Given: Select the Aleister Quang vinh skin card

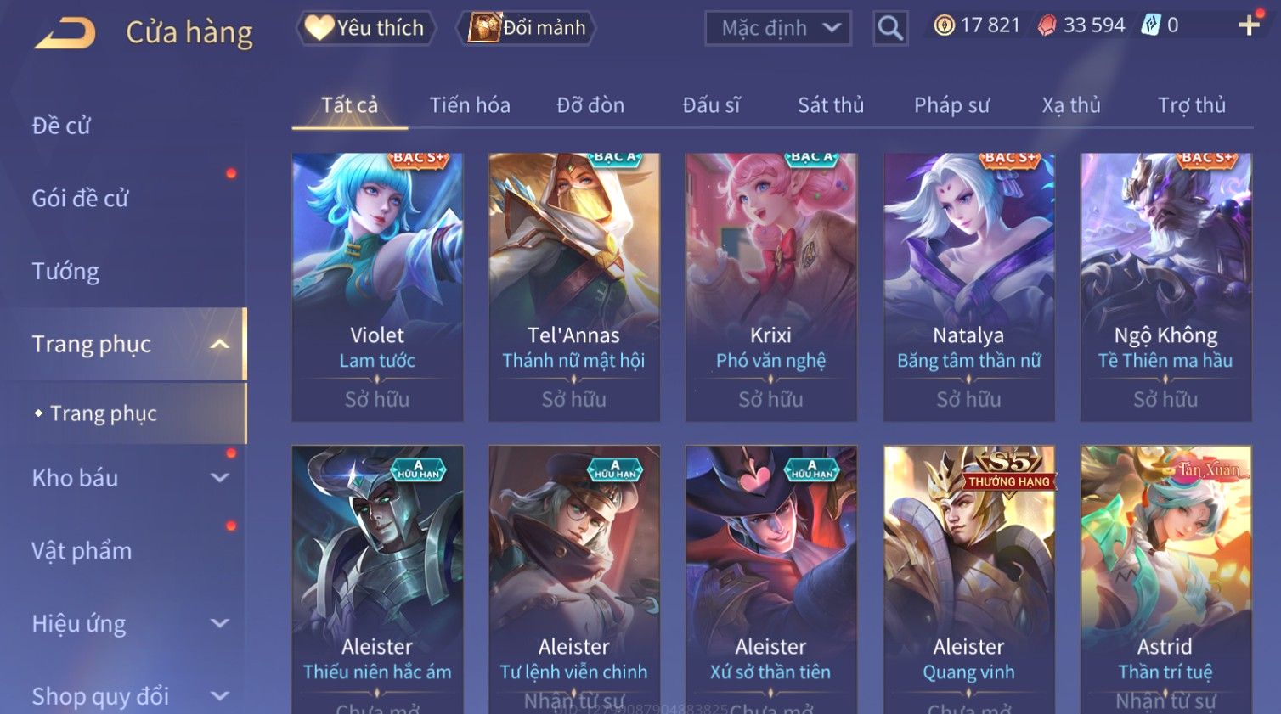Looking at the screenshot, I should click(x=968, y=579).
